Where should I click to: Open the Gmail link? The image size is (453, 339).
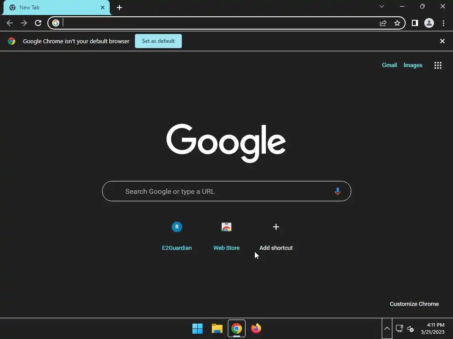pyautogui.click(x=389, y=65)
